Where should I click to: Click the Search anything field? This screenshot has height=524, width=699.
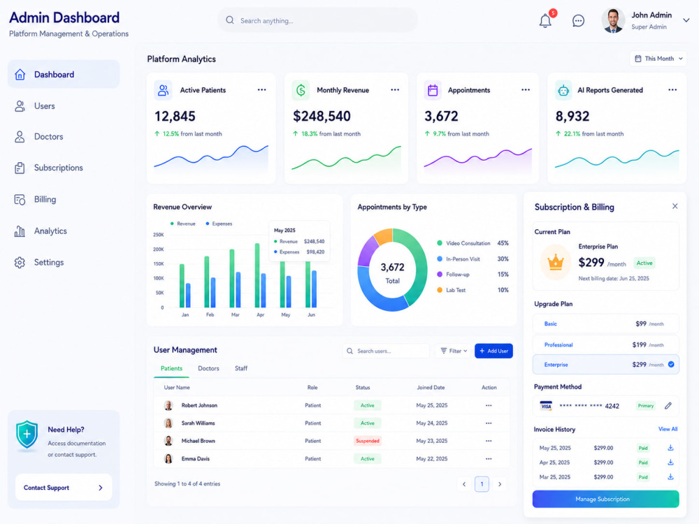(x=318, y=20)
